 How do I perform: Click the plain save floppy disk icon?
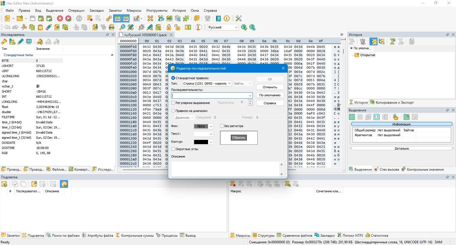tap(32, 19)
